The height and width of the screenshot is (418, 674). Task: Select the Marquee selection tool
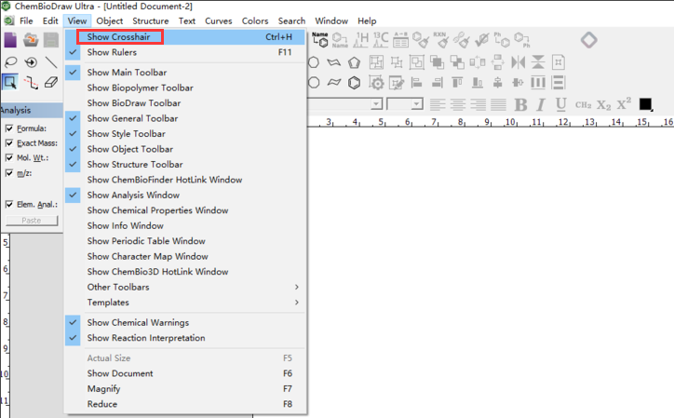pyautogui.click(x=10, y=82)
